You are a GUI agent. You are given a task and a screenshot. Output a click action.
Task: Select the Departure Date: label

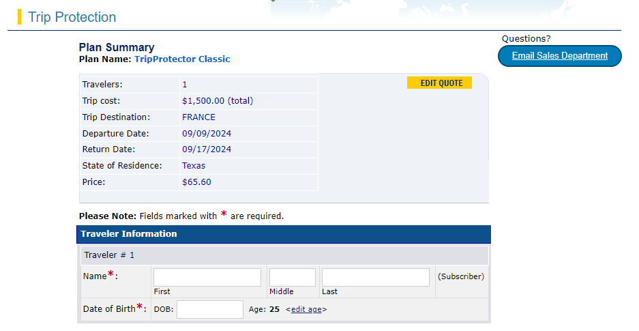(x=116, y=133)
